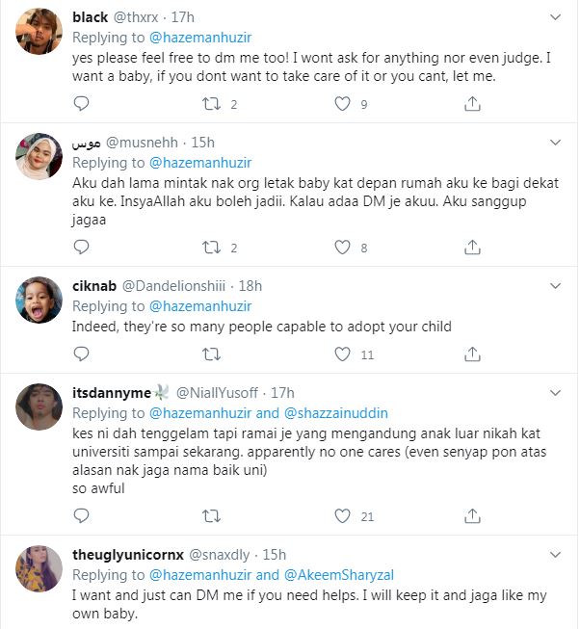Open @hazemanhuzir link in black's reply
The height and width of the screenshot is (629, 580).
pyautogui.click(x=200, y=38)
